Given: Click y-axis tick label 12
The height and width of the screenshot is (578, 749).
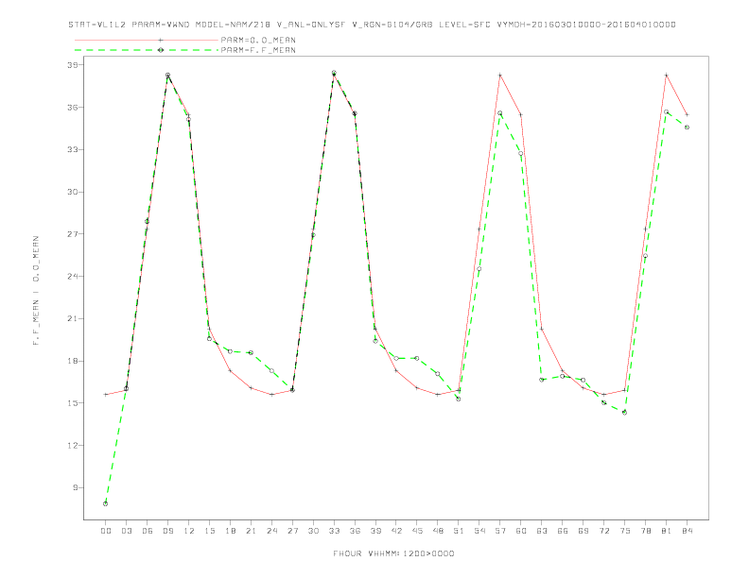Looking at the screenshot, I should 72,446.
